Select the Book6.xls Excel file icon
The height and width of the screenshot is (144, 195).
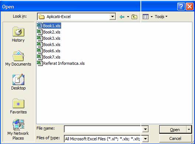pyautogui.click(x=40, y=51)
